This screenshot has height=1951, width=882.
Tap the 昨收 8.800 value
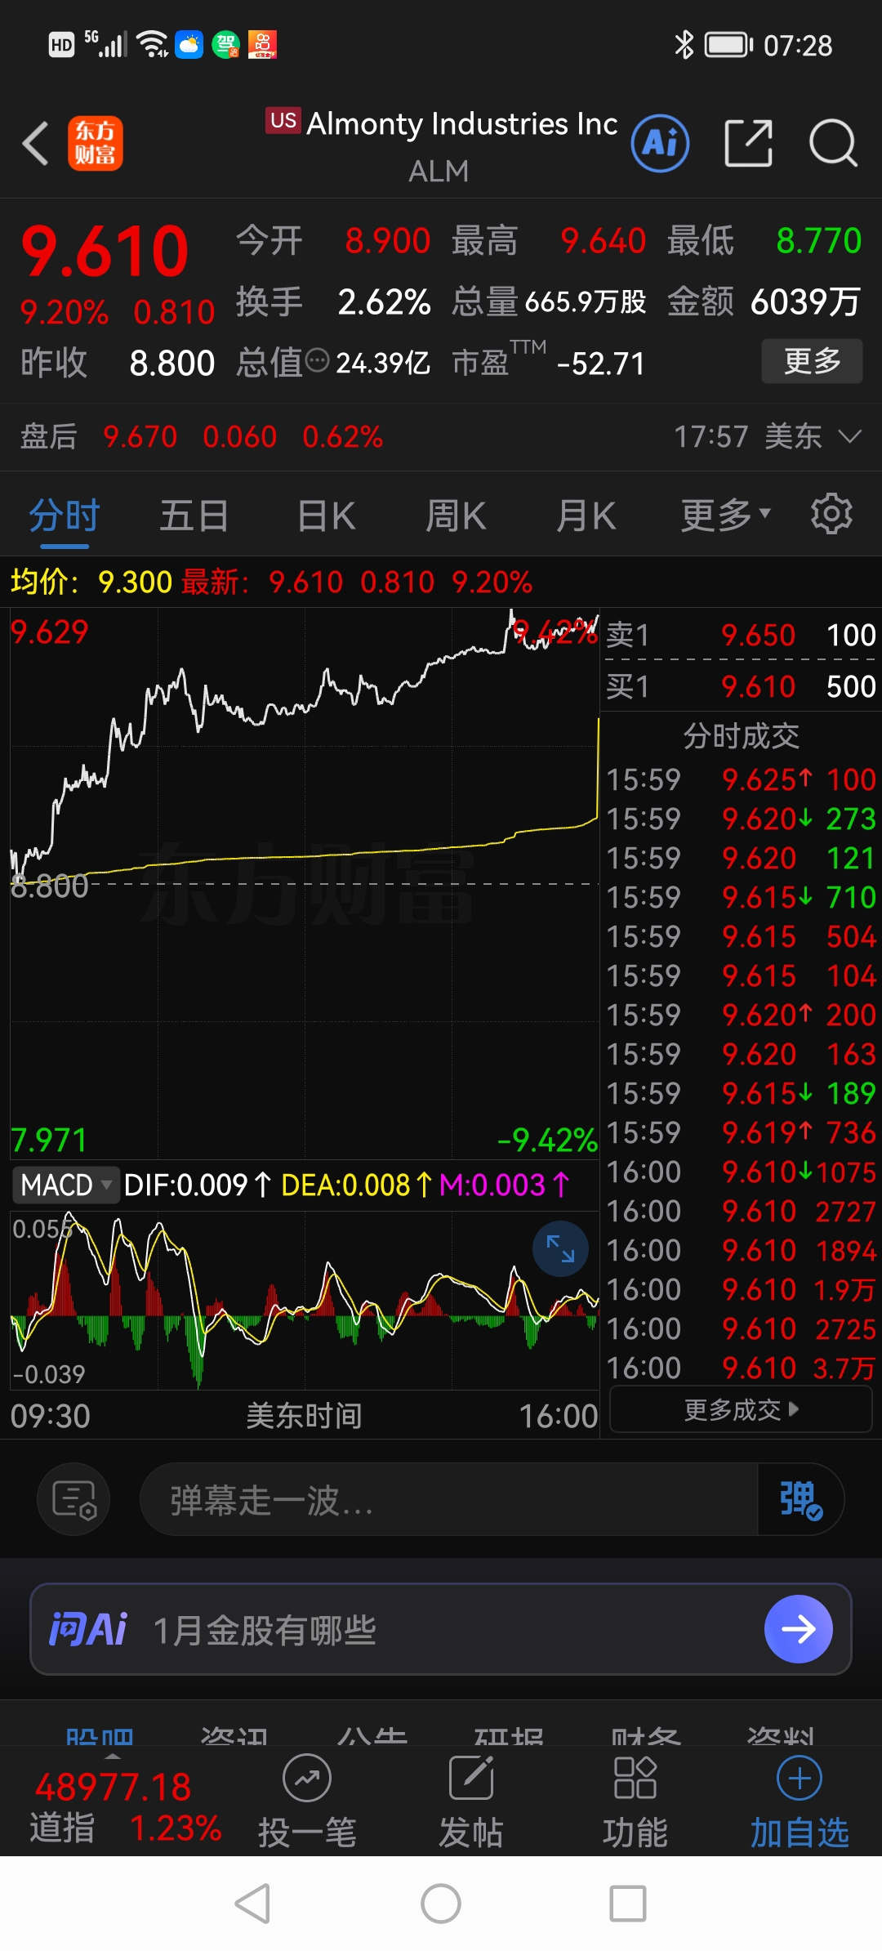171,363
